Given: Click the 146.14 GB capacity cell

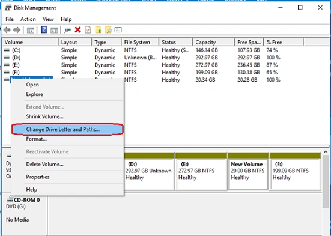Looking at the screenshot, I should click(x=207, y=50).
